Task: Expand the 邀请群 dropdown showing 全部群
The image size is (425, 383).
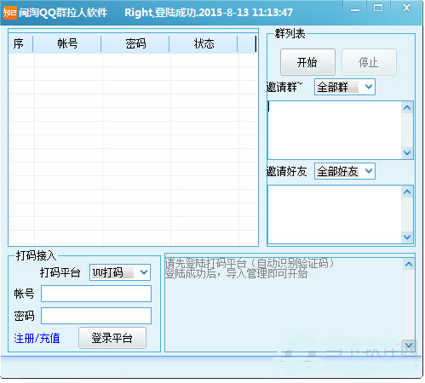Action: tap(345, 87)
